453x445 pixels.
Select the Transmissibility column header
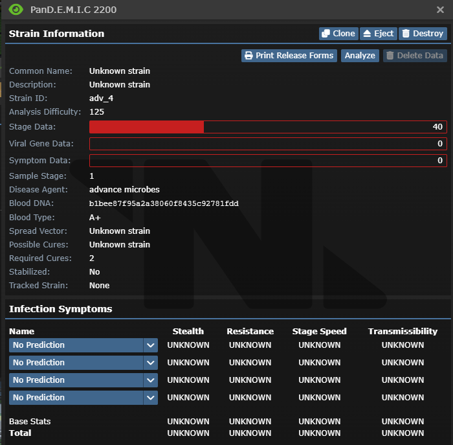403,331
